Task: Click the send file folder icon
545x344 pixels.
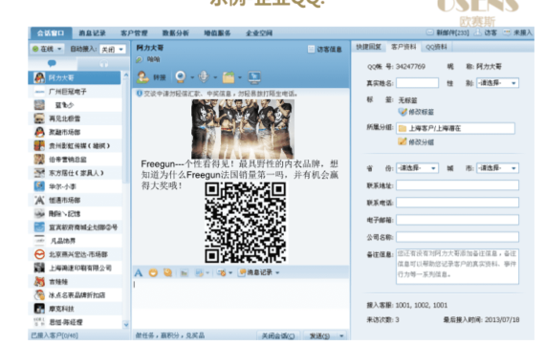Action: tap(229, 77)
